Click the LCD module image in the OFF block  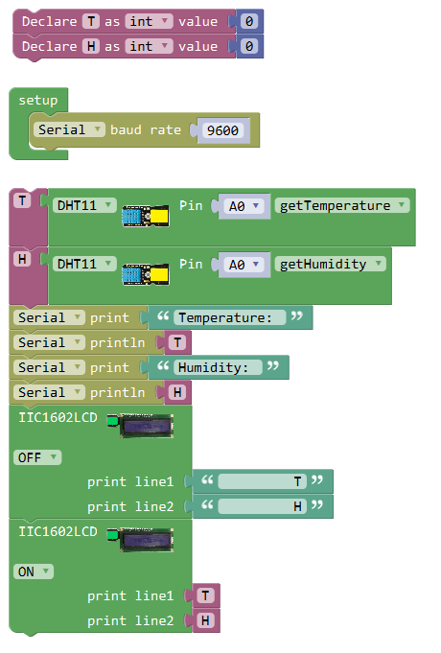click(140, 425)
